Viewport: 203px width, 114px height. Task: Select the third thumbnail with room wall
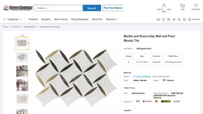[22, 71]
